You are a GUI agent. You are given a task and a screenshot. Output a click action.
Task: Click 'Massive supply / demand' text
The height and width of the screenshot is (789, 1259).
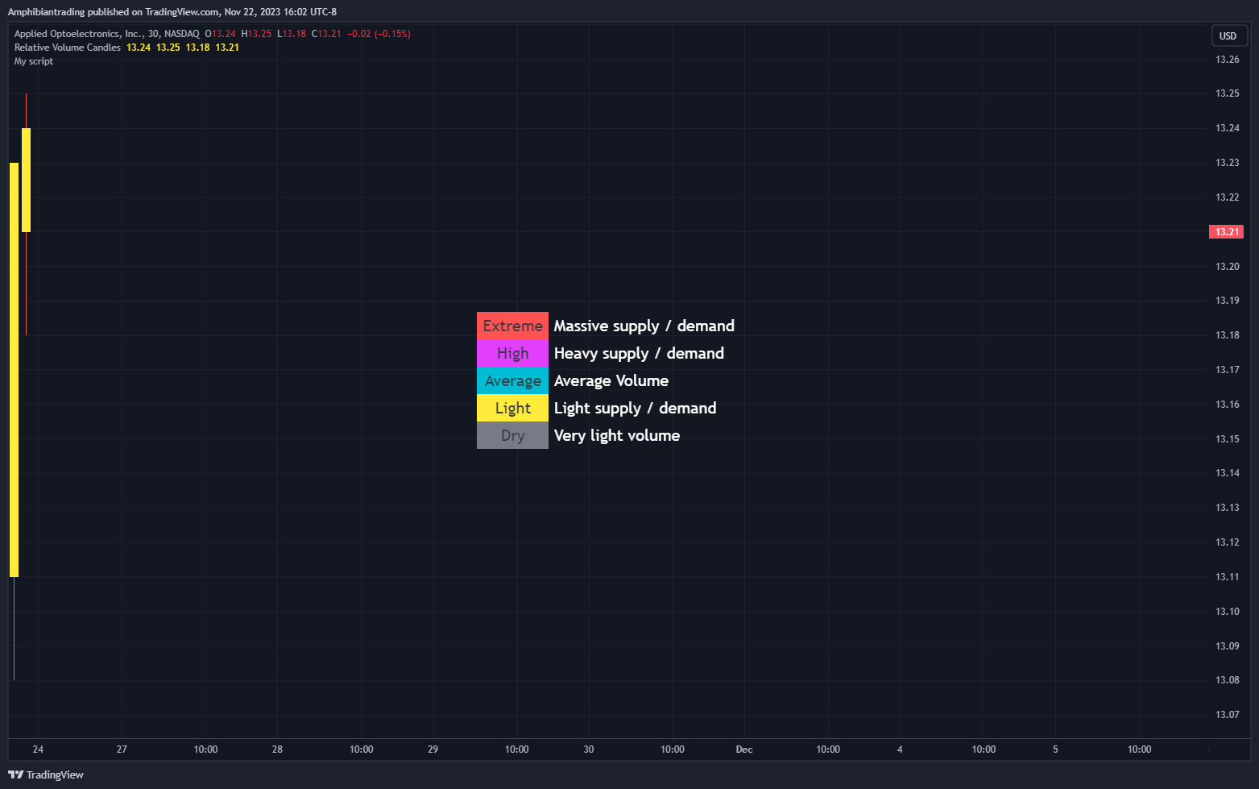point(644,326)
